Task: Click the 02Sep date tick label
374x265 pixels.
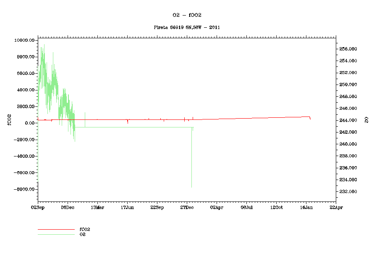Action: point(38,207)
